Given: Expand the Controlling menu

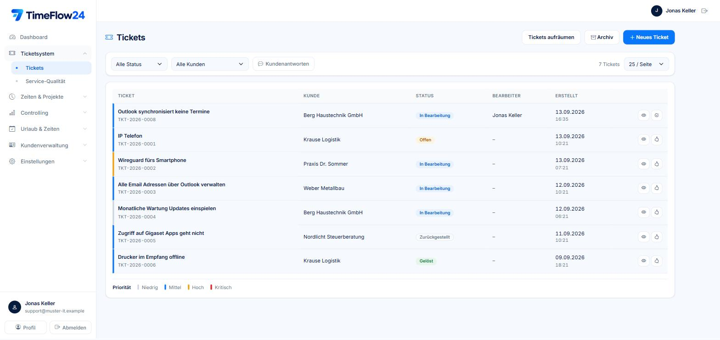Looking at the screenshot, I should click(x=48, y=113).
